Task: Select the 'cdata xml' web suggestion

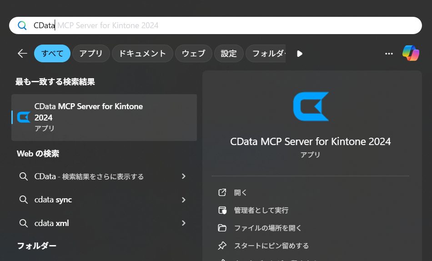Action: coord(104,223)
